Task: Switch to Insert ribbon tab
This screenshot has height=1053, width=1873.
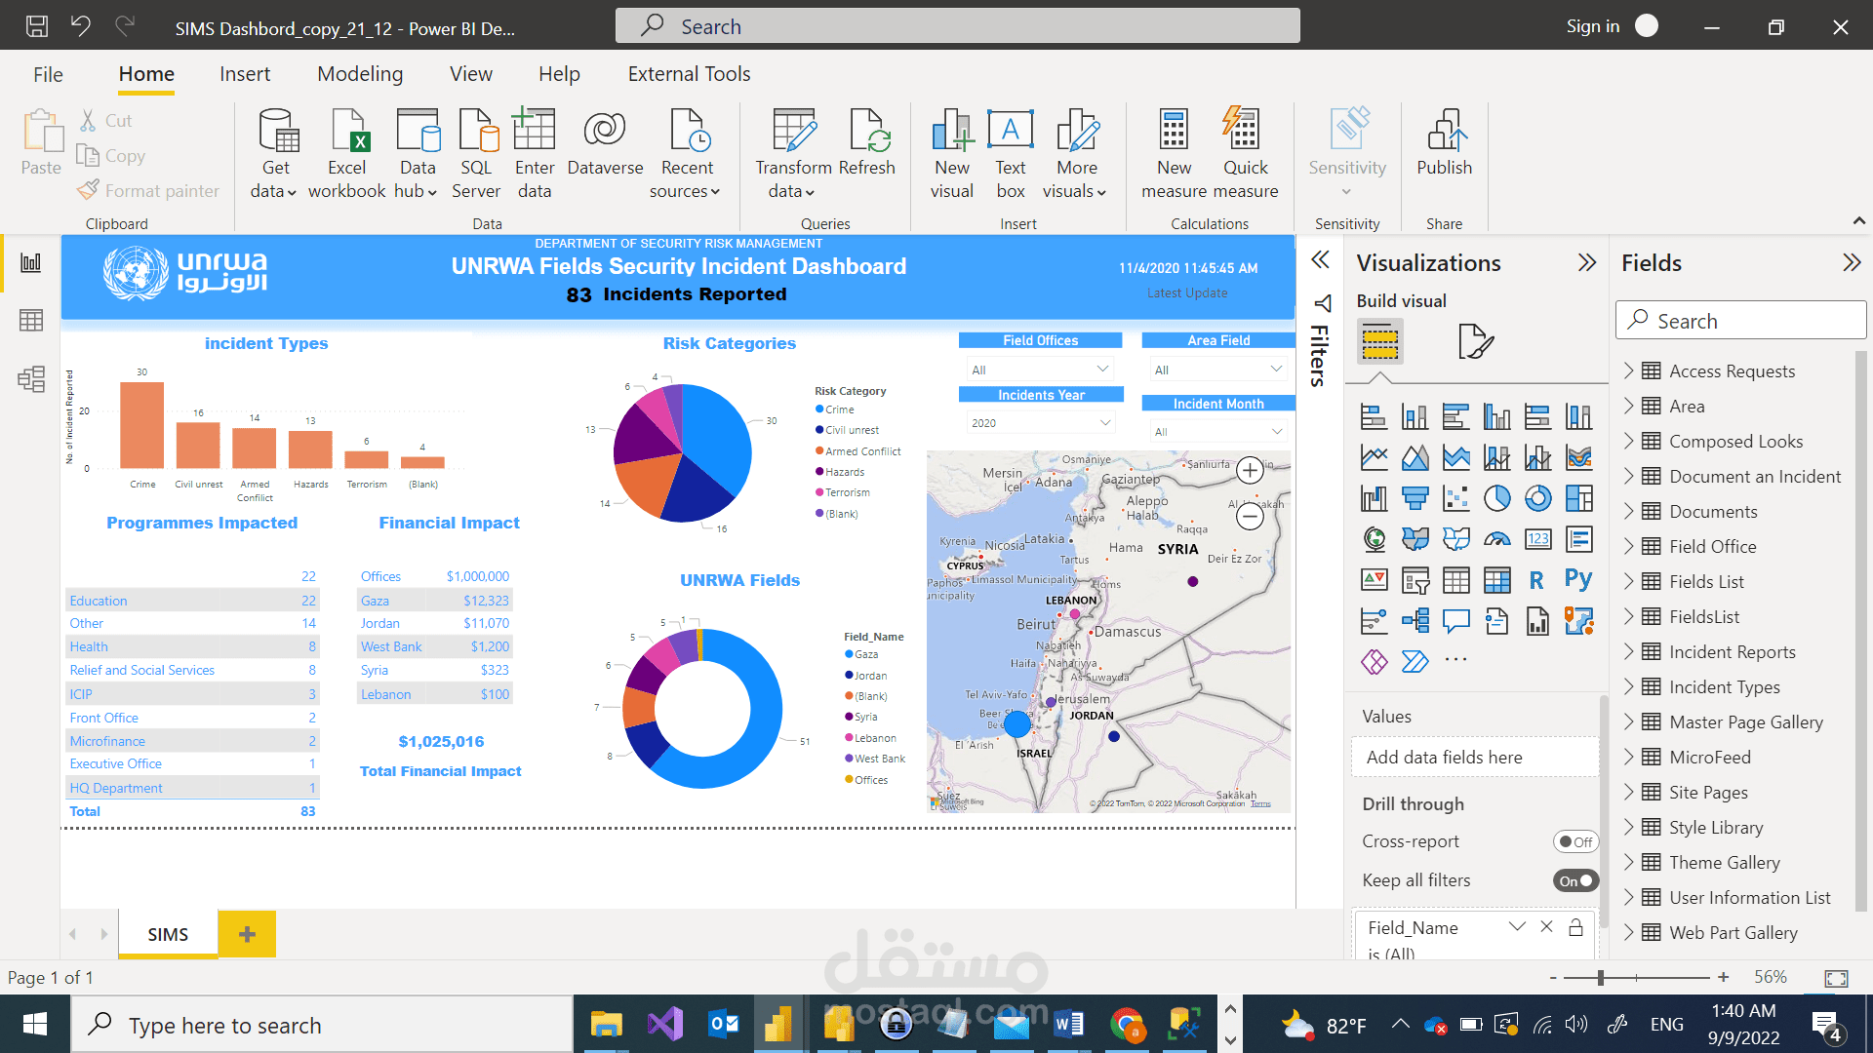Action: (x=245, y=74)
